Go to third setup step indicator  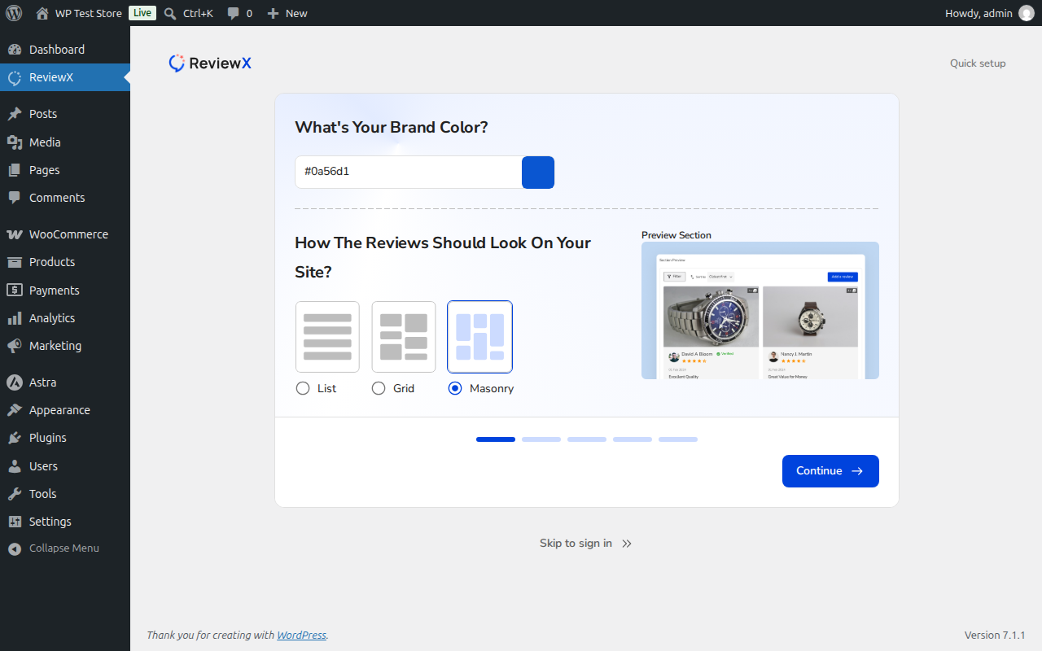click(x=587, y=439)
